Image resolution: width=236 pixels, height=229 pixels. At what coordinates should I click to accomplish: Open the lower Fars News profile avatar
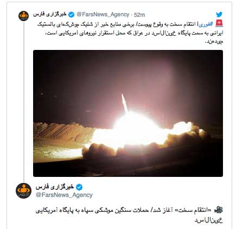pyautogui.click(x=24, y=190)
